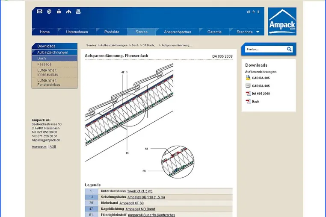326x217 pixels.
Task: Click the circular detail drawing inset
Action: [178, 162]
